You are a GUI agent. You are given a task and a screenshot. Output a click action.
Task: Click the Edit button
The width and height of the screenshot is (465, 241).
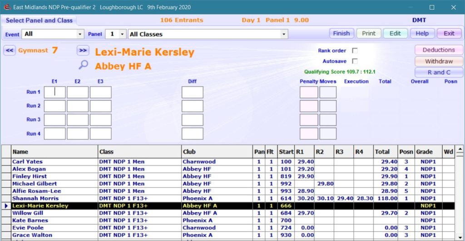pyautogui.click(x=395, y=34)
